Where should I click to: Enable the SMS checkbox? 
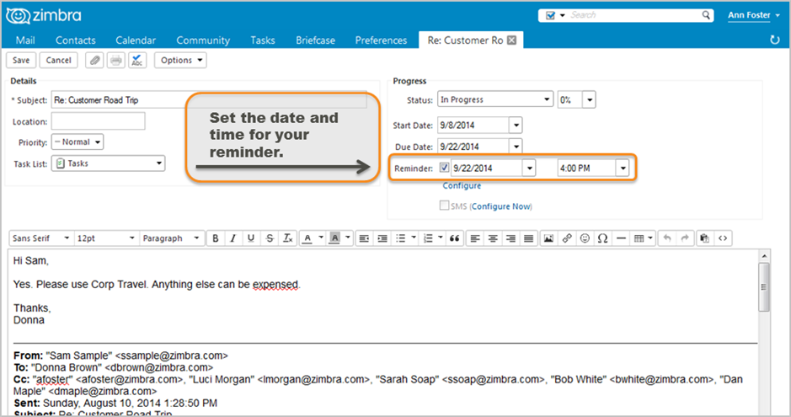(x=444, y=206)
